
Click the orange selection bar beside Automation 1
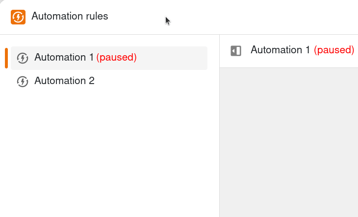point(6,58)
